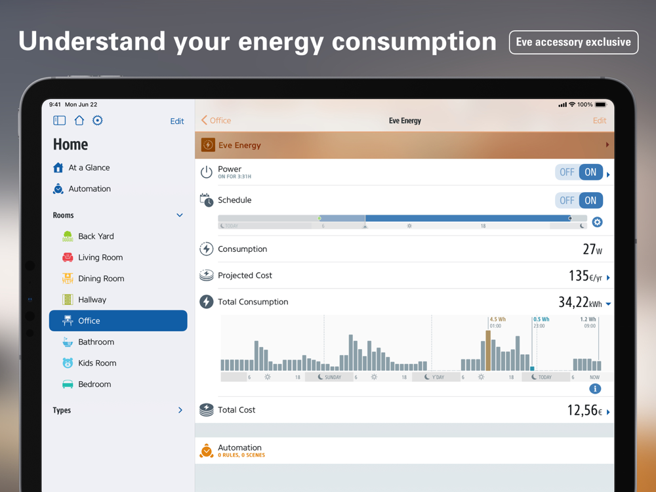Click the Total Cost coins icon
This screenshot has width=656, height=492.
206,410
